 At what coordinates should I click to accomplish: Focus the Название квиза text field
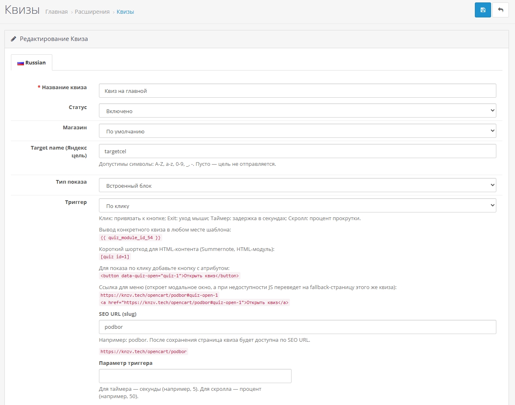[x=297, y=91]
